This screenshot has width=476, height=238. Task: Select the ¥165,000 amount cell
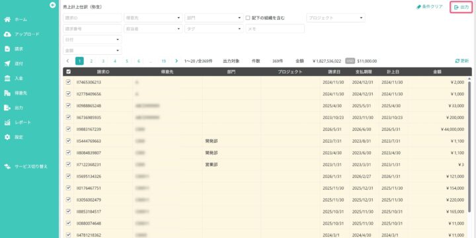tap(455, 212)
